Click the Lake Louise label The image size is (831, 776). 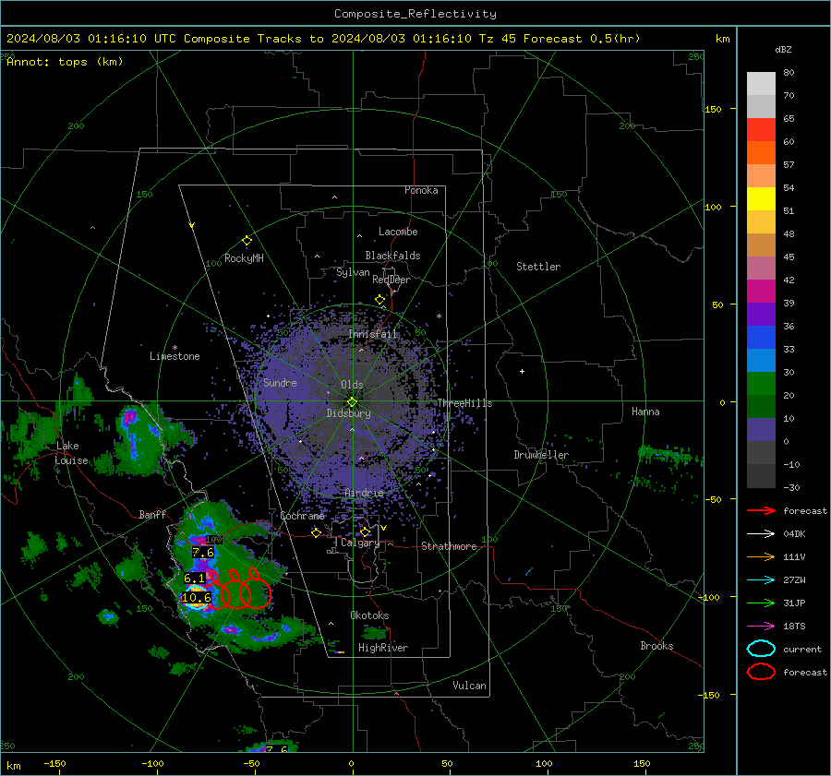coord(72,453)
